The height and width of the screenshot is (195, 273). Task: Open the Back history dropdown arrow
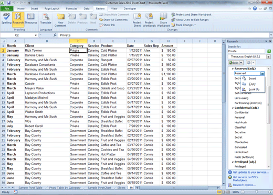pyautogui.click(x=241, y=63)
